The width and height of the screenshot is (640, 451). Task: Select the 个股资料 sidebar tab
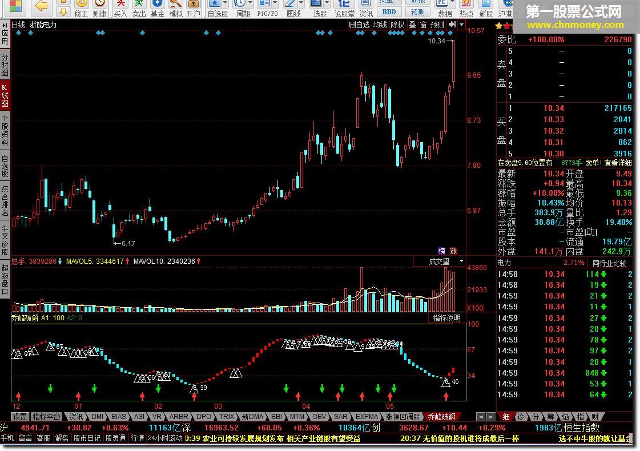pyautogui.click(x=5, y=131)
